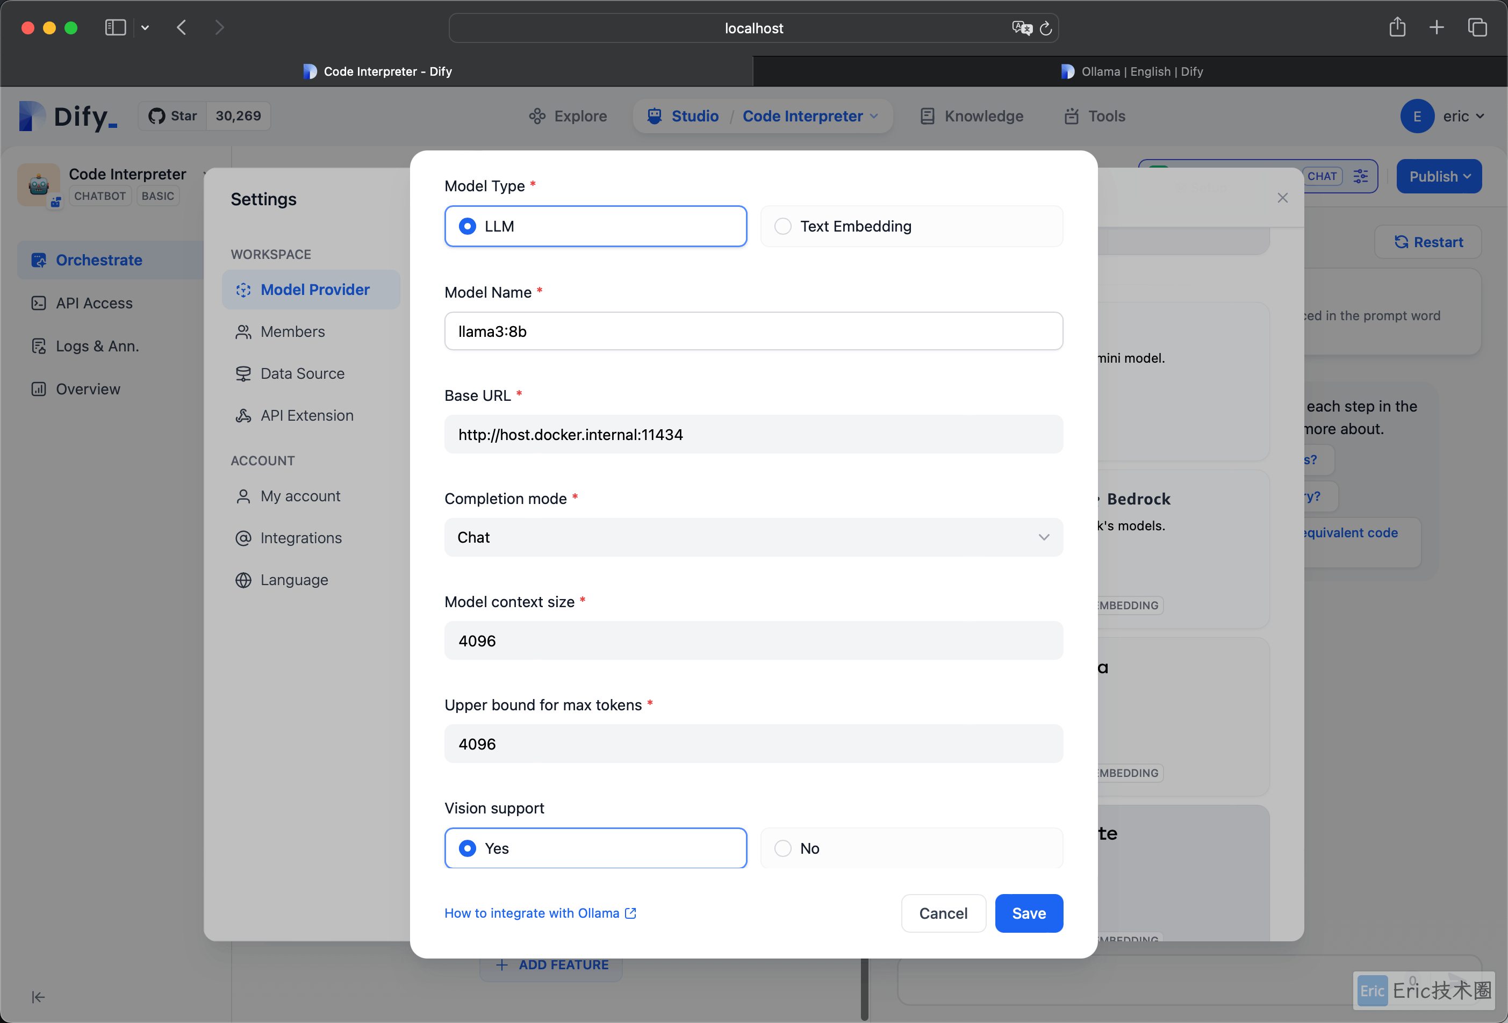This screenshot has height=1023, width=1508.
Task: Click the Dify logo
Action: 68,116
